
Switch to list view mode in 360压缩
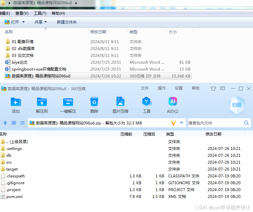[22, 123]
